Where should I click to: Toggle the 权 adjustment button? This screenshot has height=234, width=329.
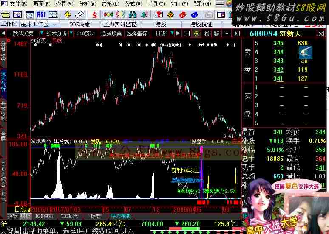point(196,33)
